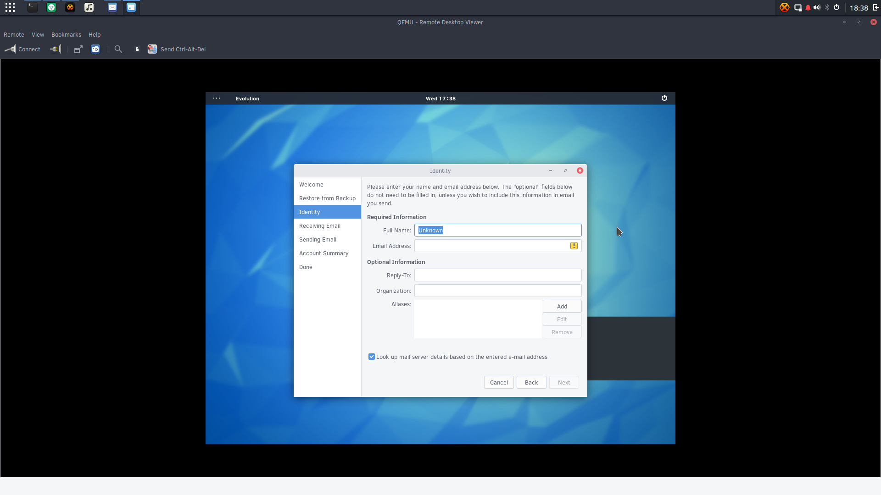Open the orange-cross app in the taskbar
Image resolution: width=881 pixels, height=495 pixels.
[x=70, y=7]
